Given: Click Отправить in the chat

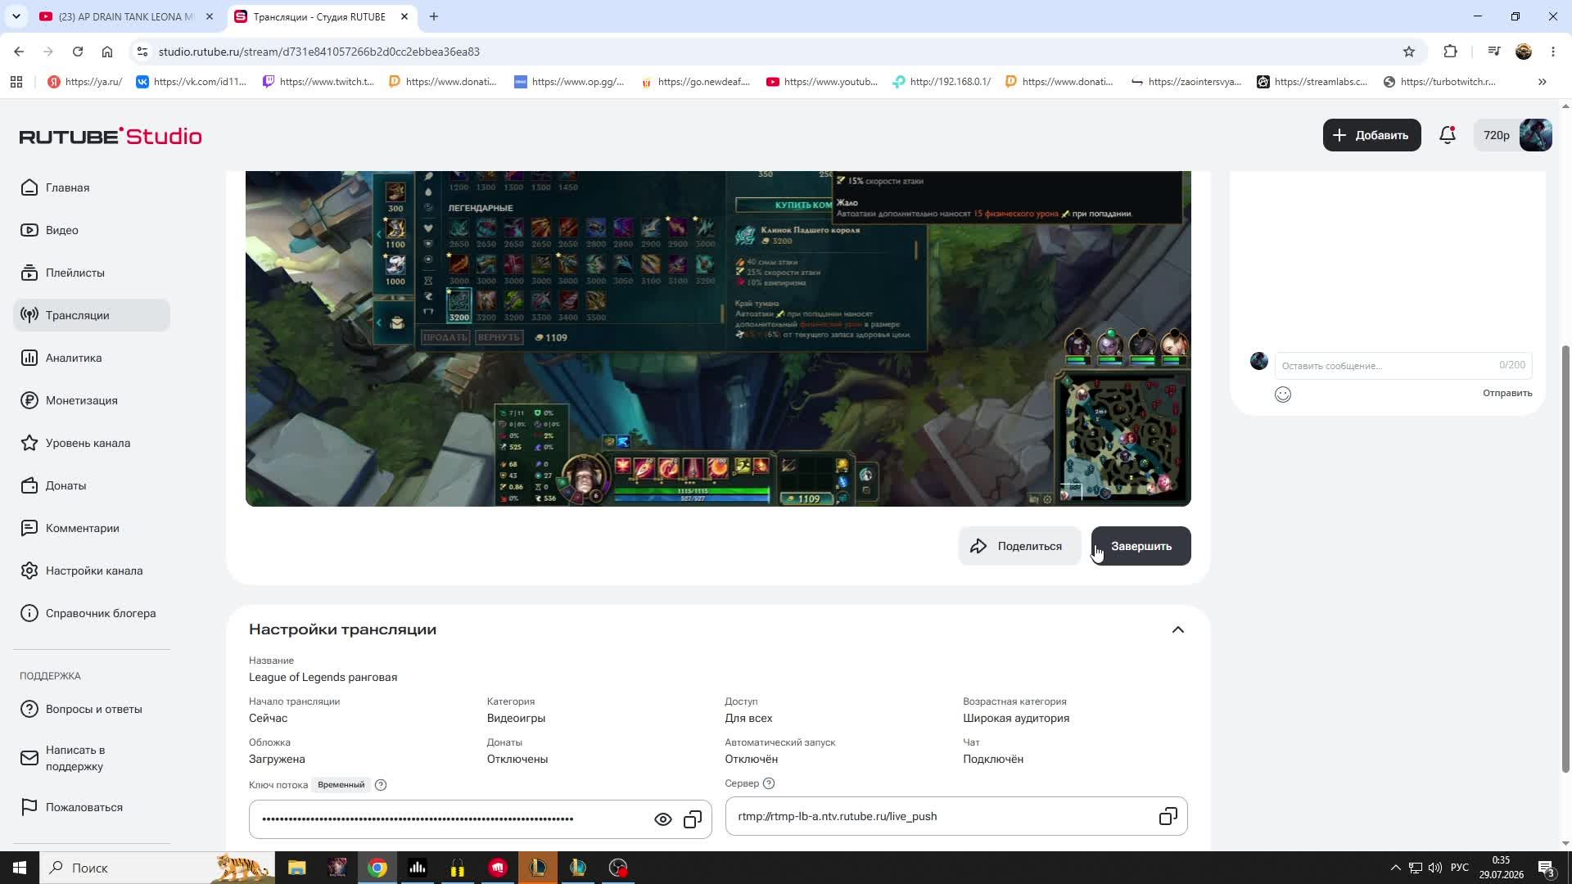Looking at the screenshot, I should click(1506, 393).
